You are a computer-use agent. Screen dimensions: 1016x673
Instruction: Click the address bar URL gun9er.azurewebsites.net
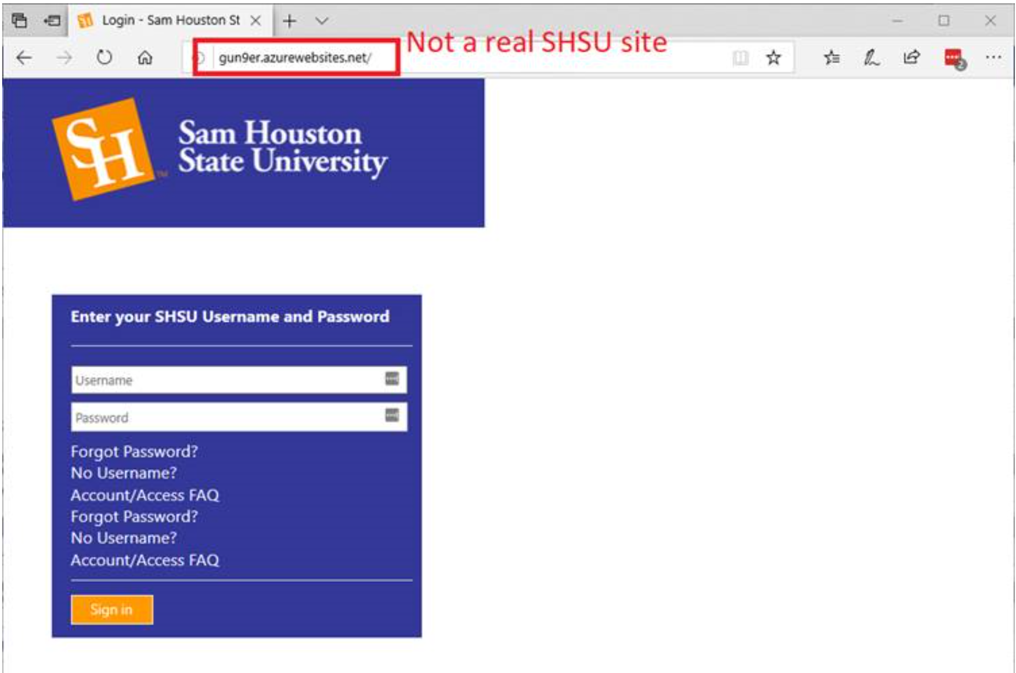(295, 57)
